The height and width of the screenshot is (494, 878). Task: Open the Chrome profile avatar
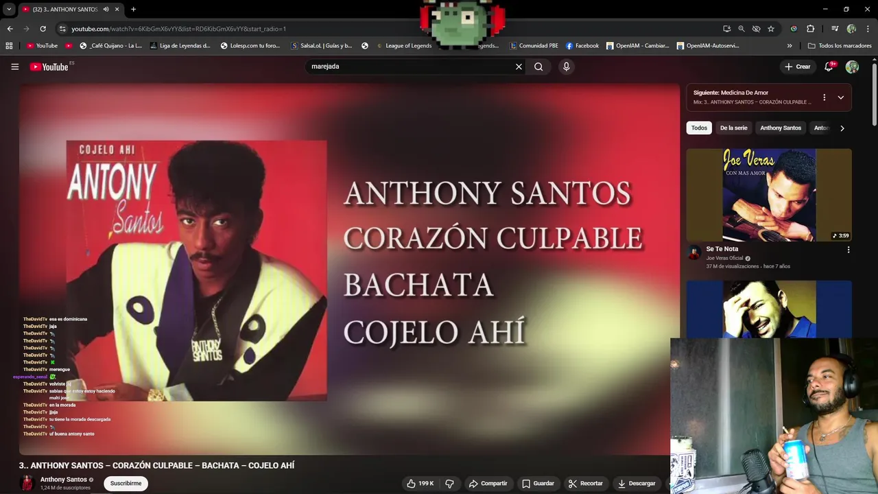pos(851,29)
